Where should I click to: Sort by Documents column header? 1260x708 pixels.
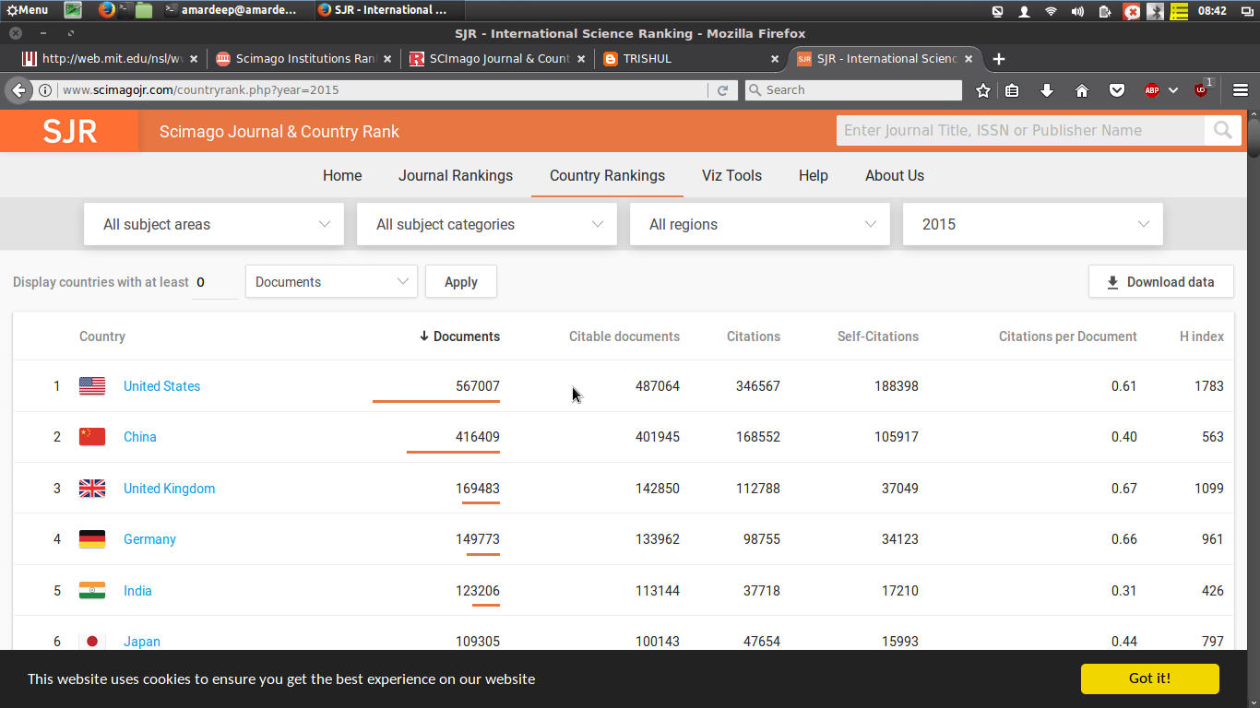pyautogui.click(x=459, y=336)
